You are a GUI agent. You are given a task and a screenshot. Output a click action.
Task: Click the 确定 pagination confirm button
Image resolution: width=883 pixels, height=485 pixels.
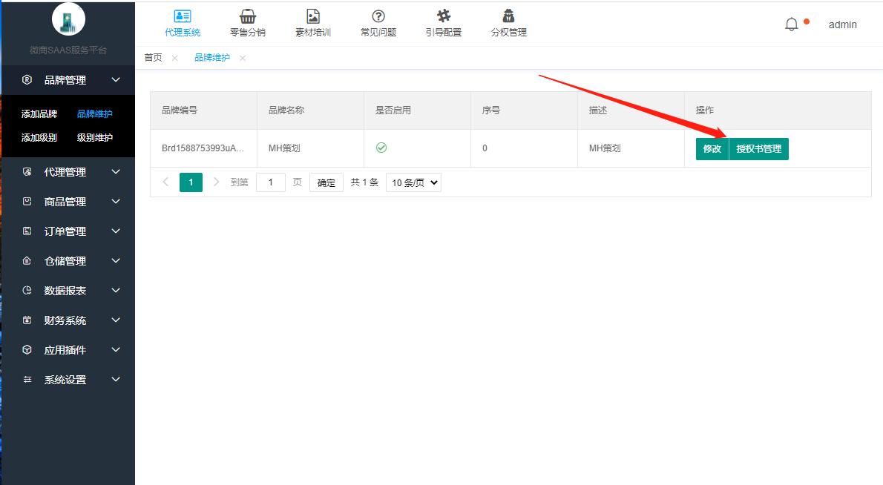326,182
